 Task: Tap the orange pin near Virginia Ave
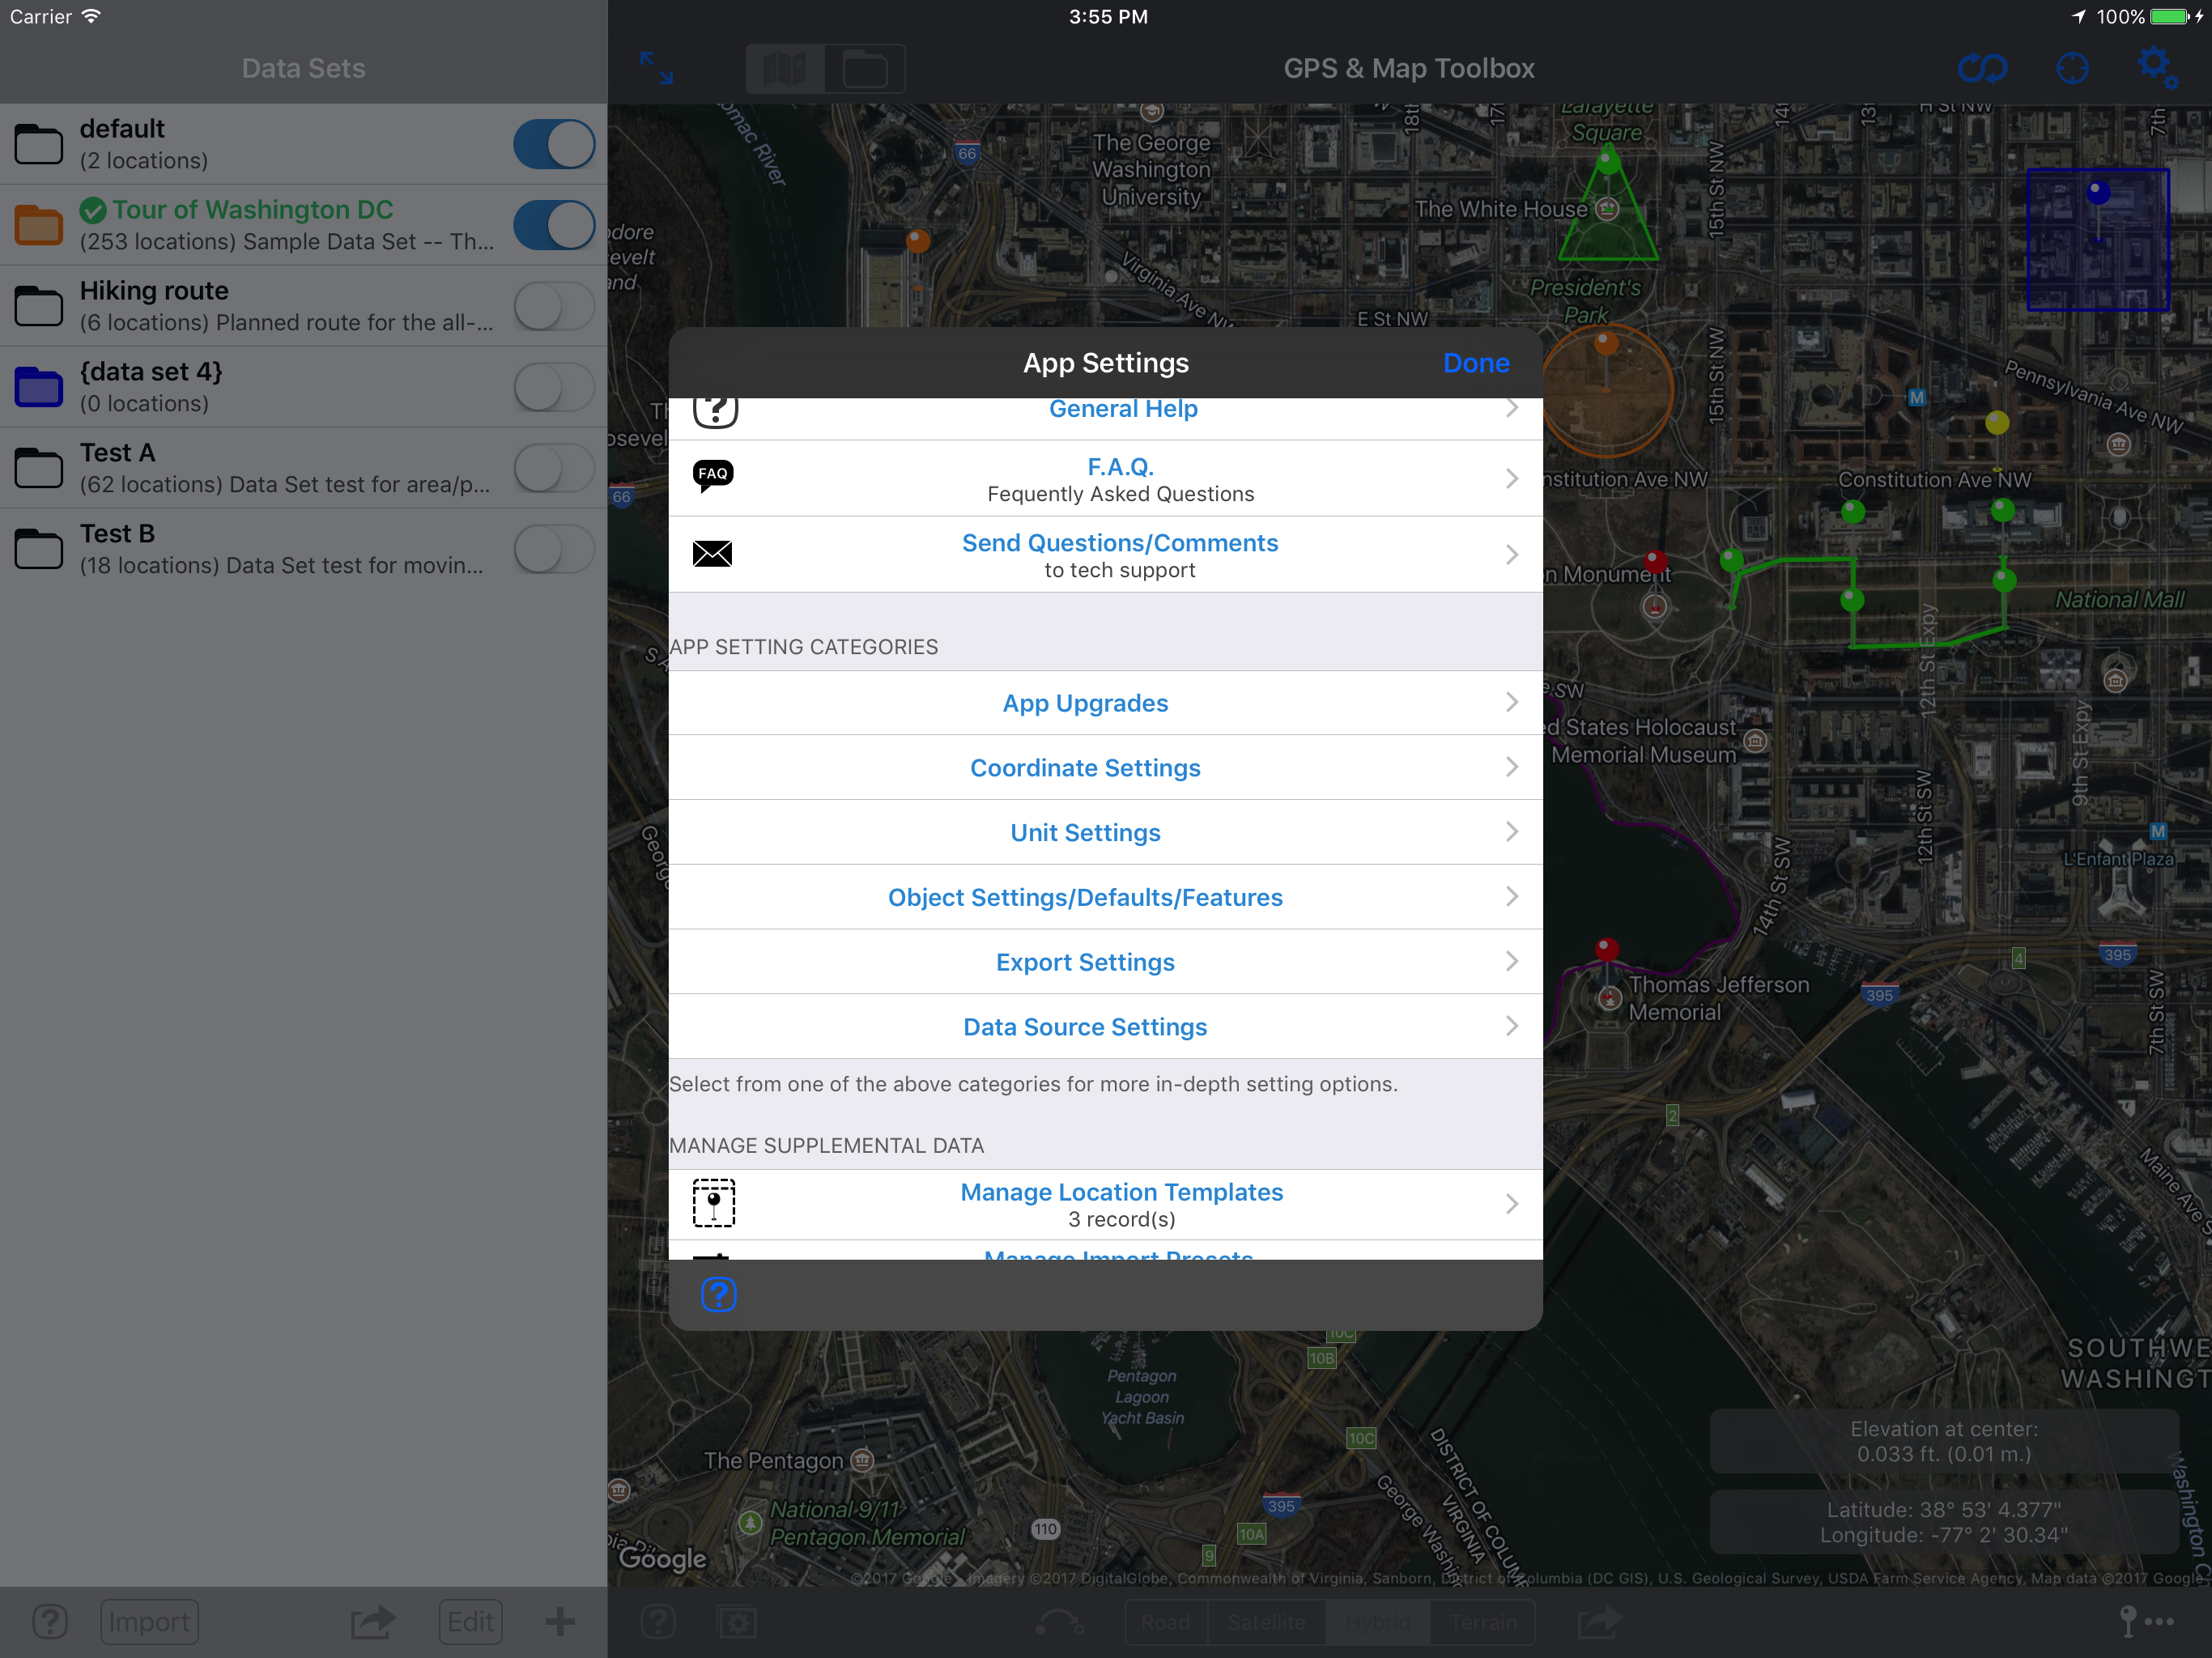point(918,240)
